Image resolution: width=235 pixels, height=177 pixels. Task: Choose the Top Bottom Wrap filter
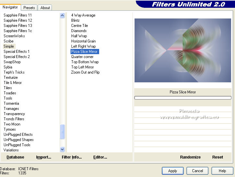coord(85,62)
